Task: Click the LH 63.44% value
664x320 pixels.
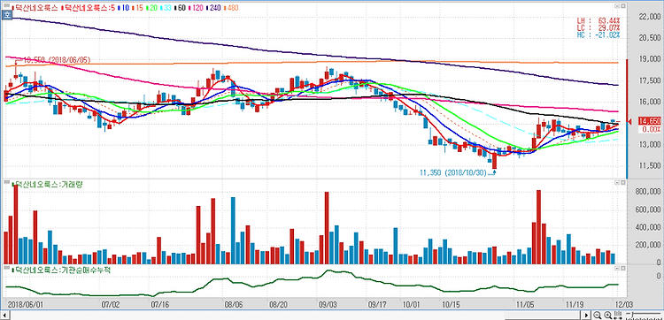Action: (x=598, y=19)
